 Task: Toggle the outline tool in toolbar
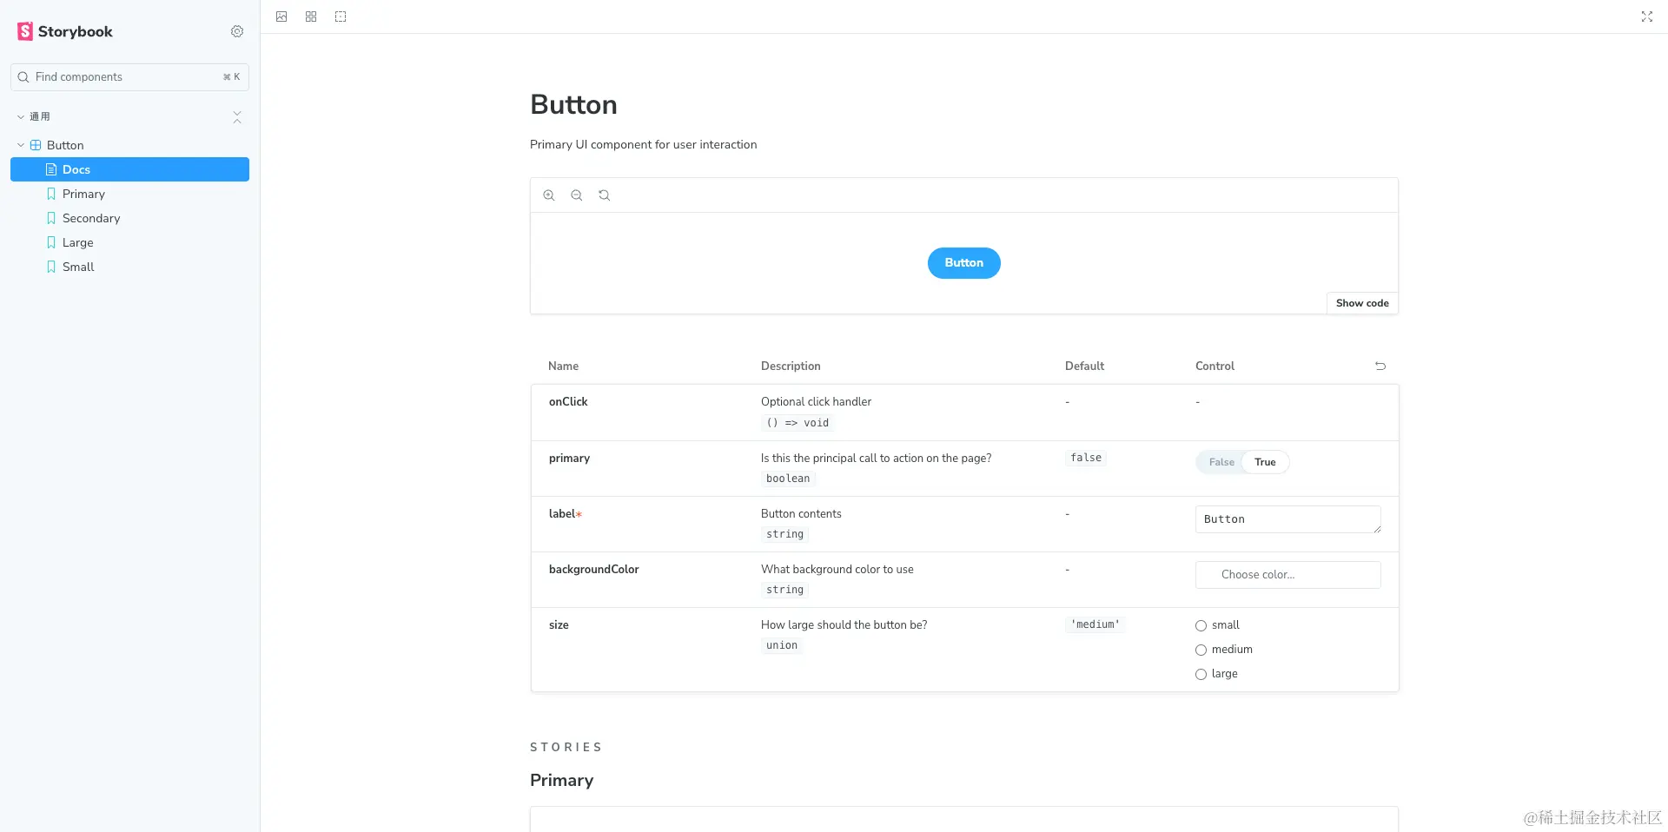[x=341, y=17]
